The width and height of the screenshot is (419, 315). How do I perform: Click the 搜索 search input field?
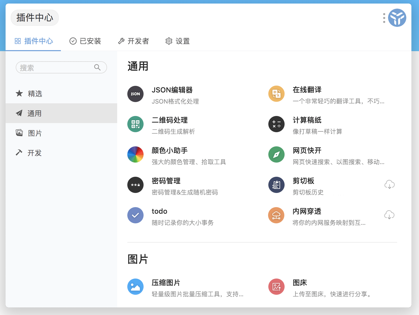tap(56, 68)
